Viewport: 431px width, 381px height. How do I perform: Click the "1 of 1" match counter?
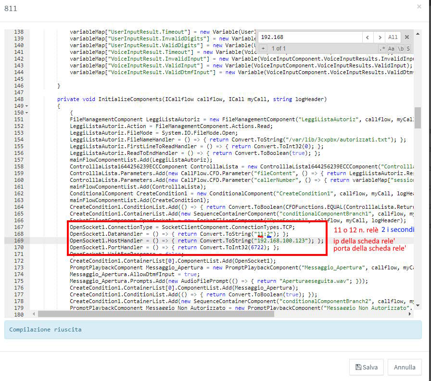coord(279,49)
